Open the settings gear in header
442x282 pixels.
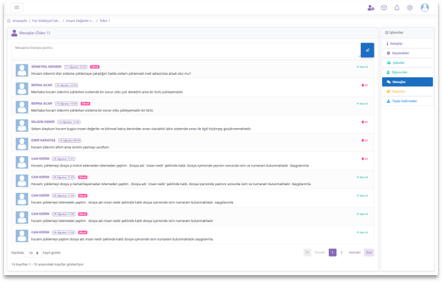(x=410, y=8)
